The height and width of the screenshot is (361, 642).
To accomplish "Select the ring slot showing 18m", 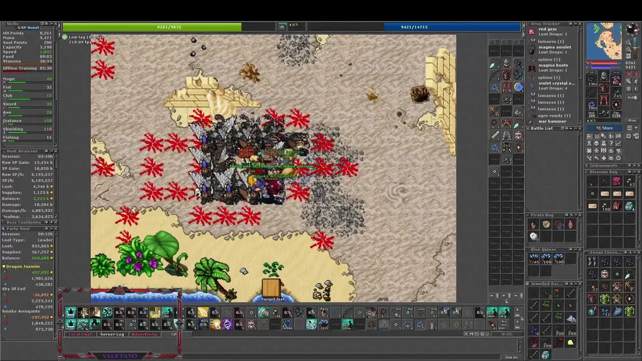I will click(x=591, y=105).
